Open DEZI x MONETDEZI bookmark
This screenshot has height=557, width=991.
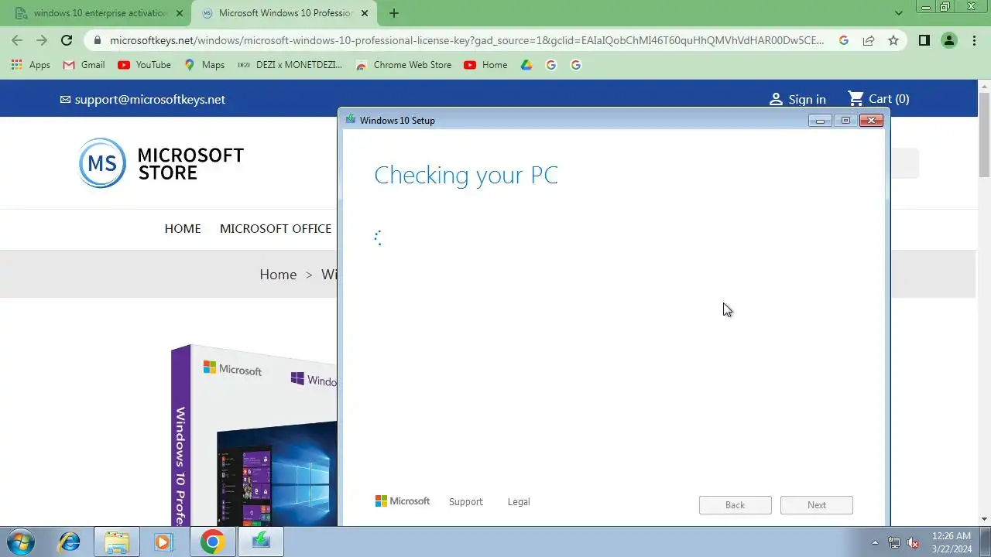click(290, 65)
